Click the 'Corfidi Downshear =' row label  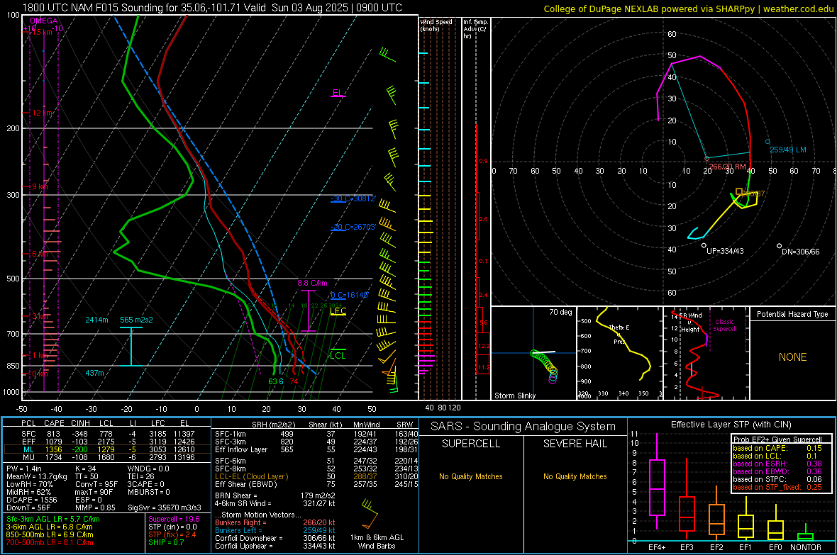click(x=246, y=538)
